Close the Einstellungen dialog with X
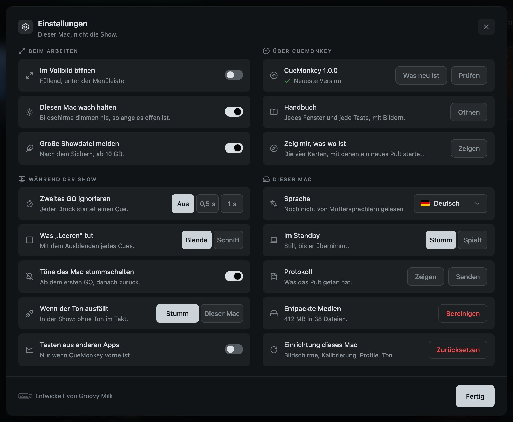This screenshot has height=422, width=513. pyautogui.click(x=486, y=27)
